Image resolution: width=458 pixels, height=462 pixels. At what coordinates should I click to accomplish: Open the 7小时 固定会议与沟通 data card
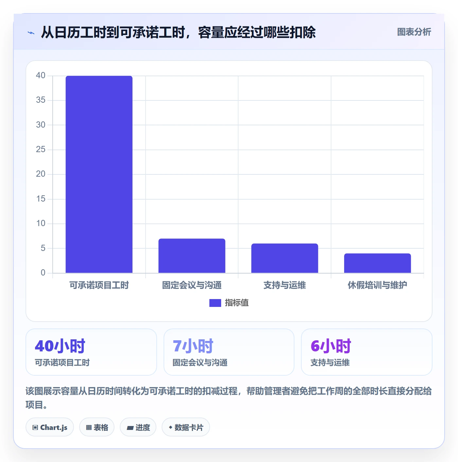229,352
